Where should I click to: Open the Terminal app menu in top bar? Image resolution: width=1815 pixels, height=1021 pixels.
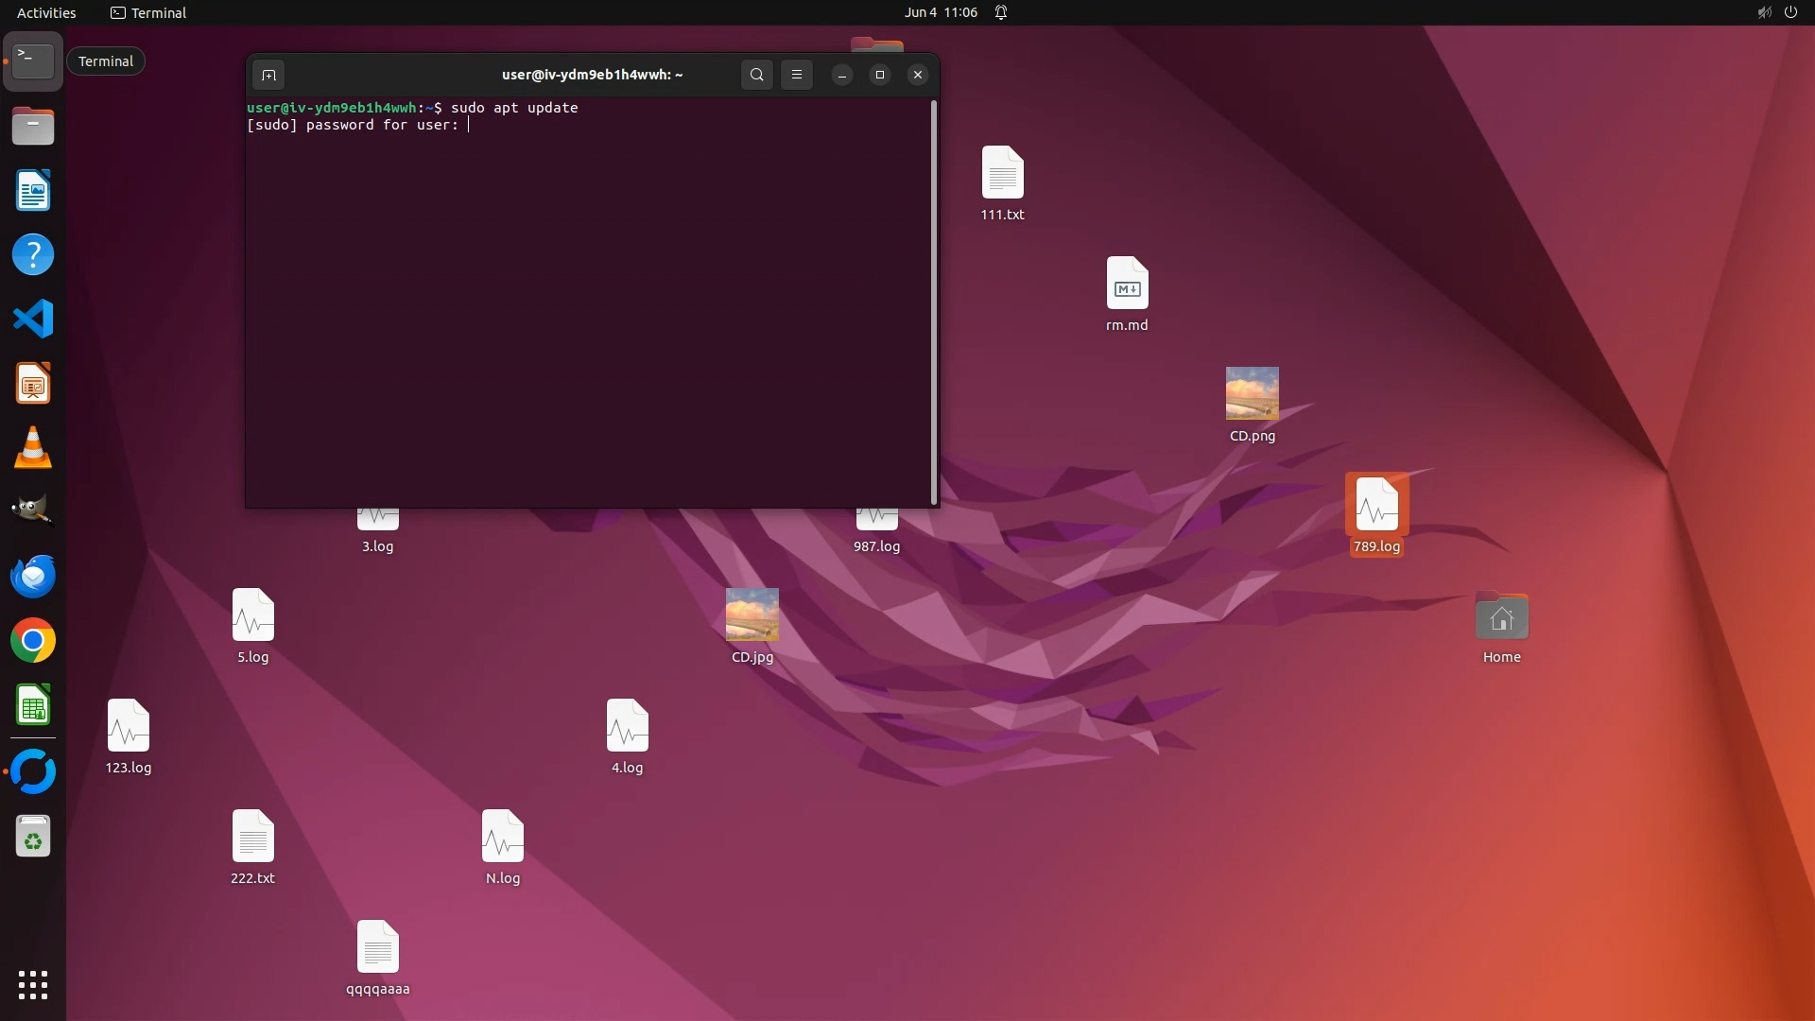tap(148, 12)
